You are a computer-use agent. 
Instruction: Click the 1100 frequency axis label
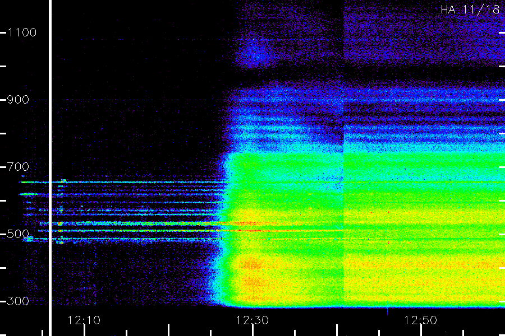pos(22,32)
